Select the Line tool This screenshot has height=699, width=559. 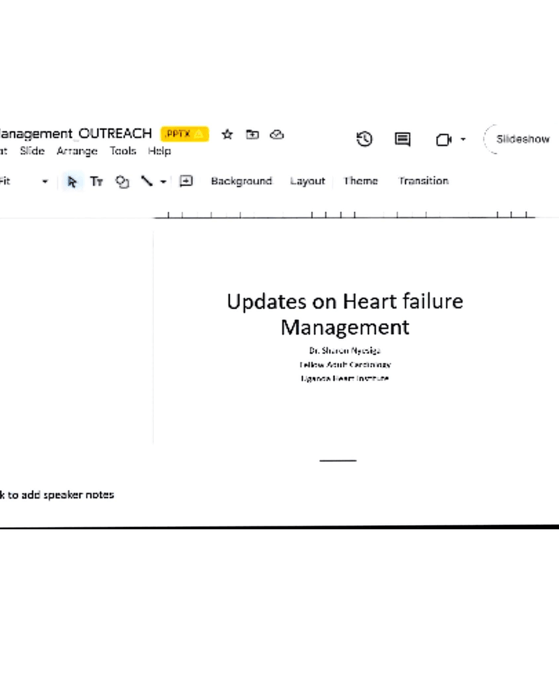(x=147, y=181)
